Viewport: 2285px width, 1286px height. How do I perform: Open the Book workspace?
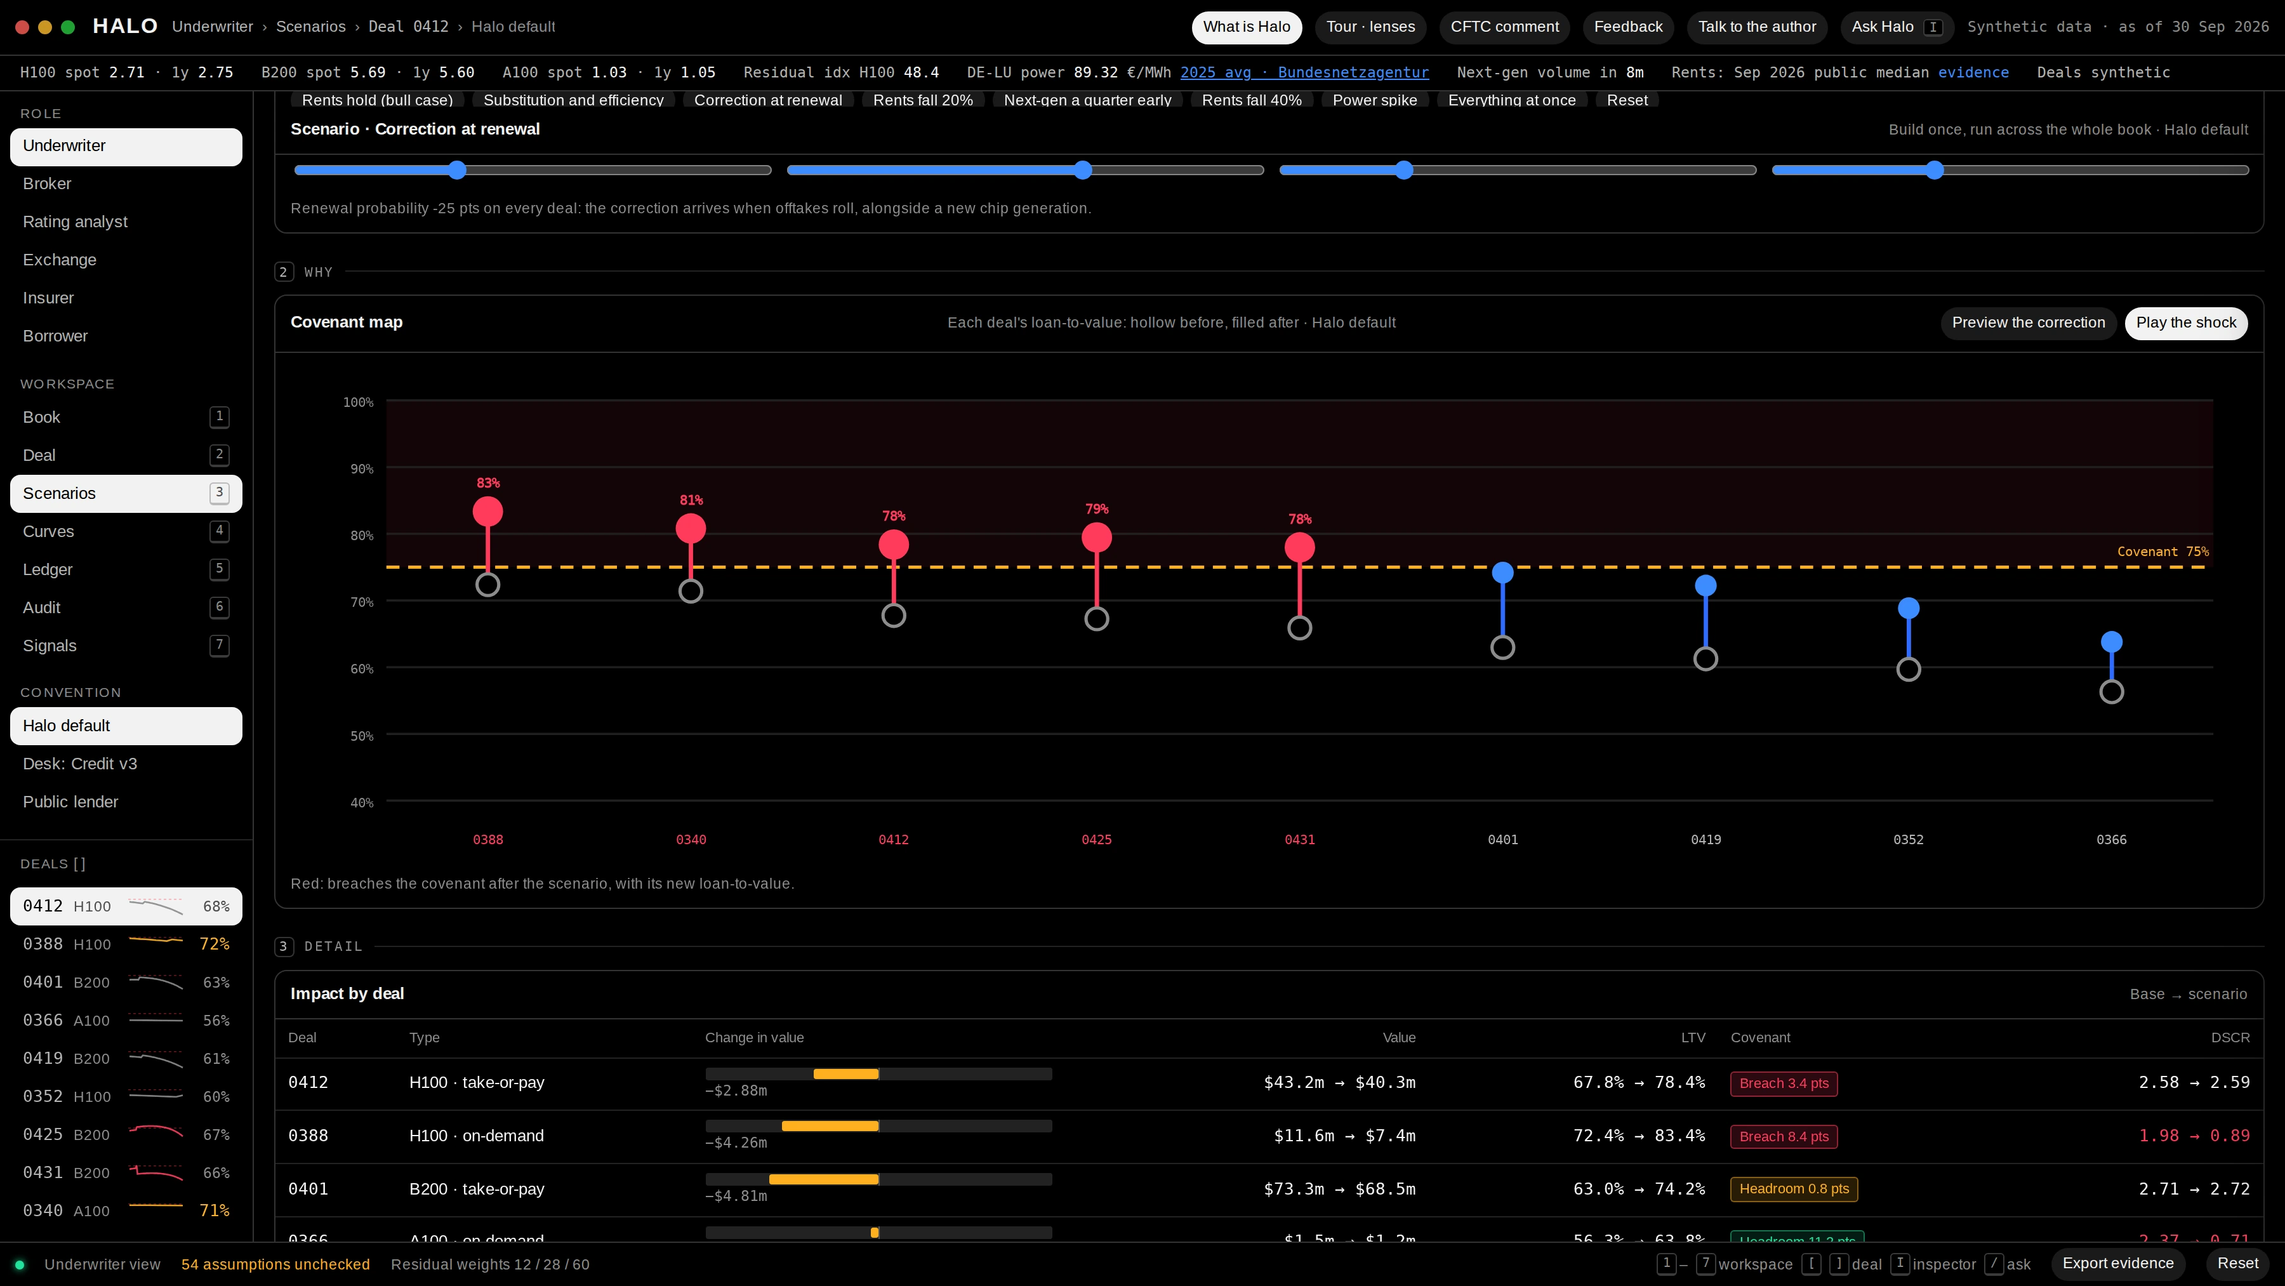point(125,417)
